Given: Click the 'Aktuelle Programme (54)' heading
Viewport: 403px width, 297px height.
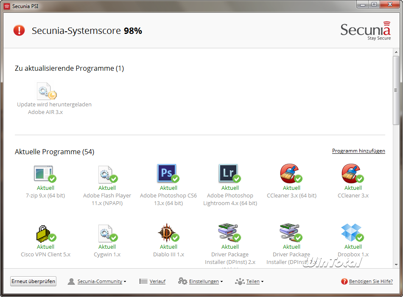Looking at the screenshot, I should [x=54, y=152].
